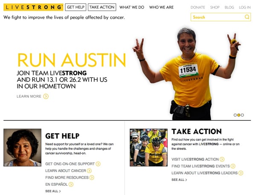This screenshot has width=256, height=195.
Task: Open the LEARN ABOUT CANCER link
Action: pos(66,171)
